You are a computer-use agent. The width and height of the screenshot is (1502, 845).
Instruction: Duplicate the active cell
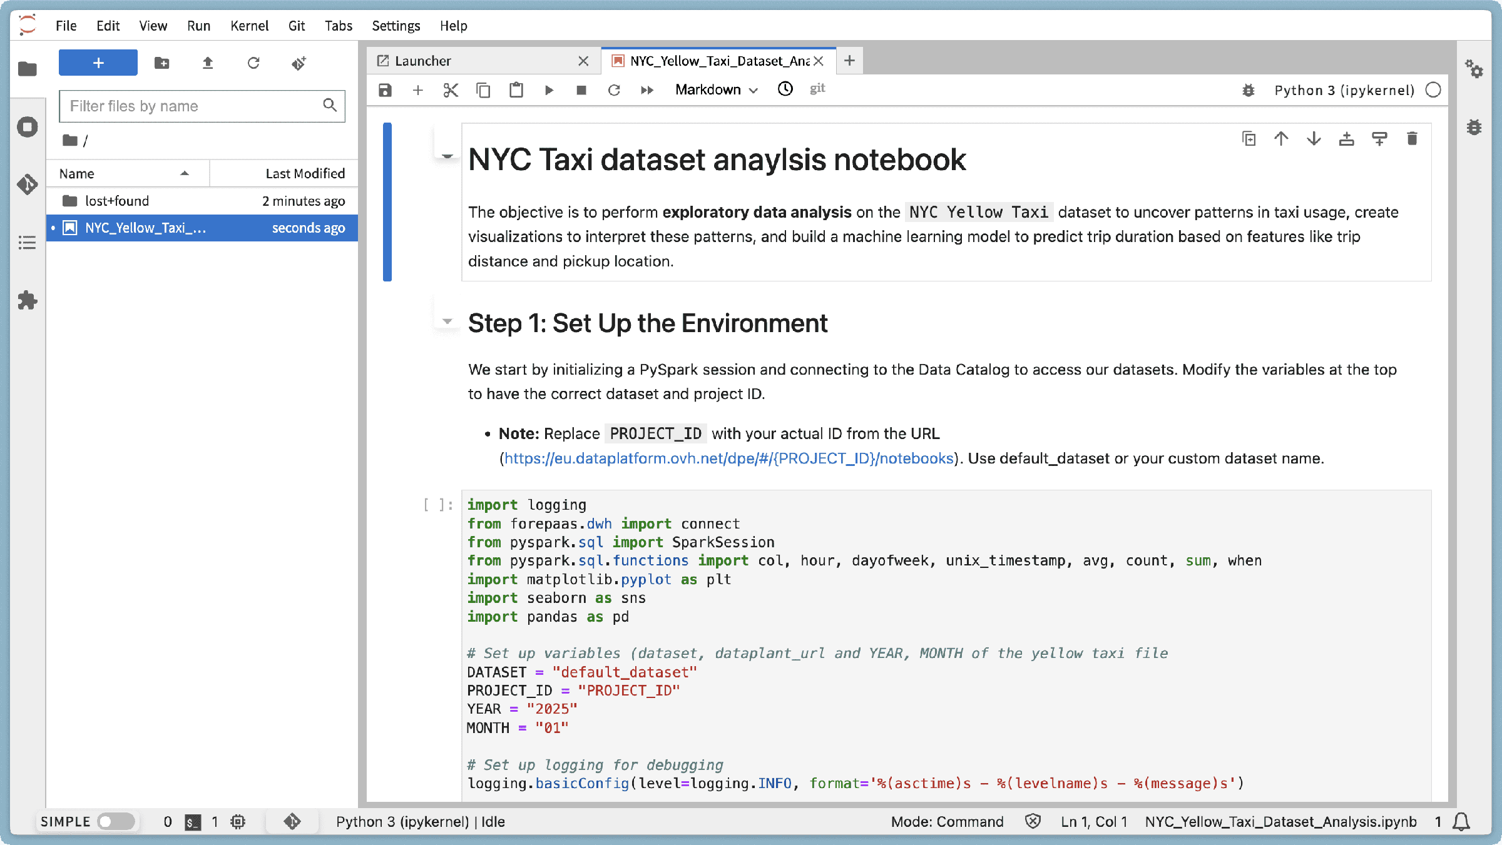(1249, 138)
